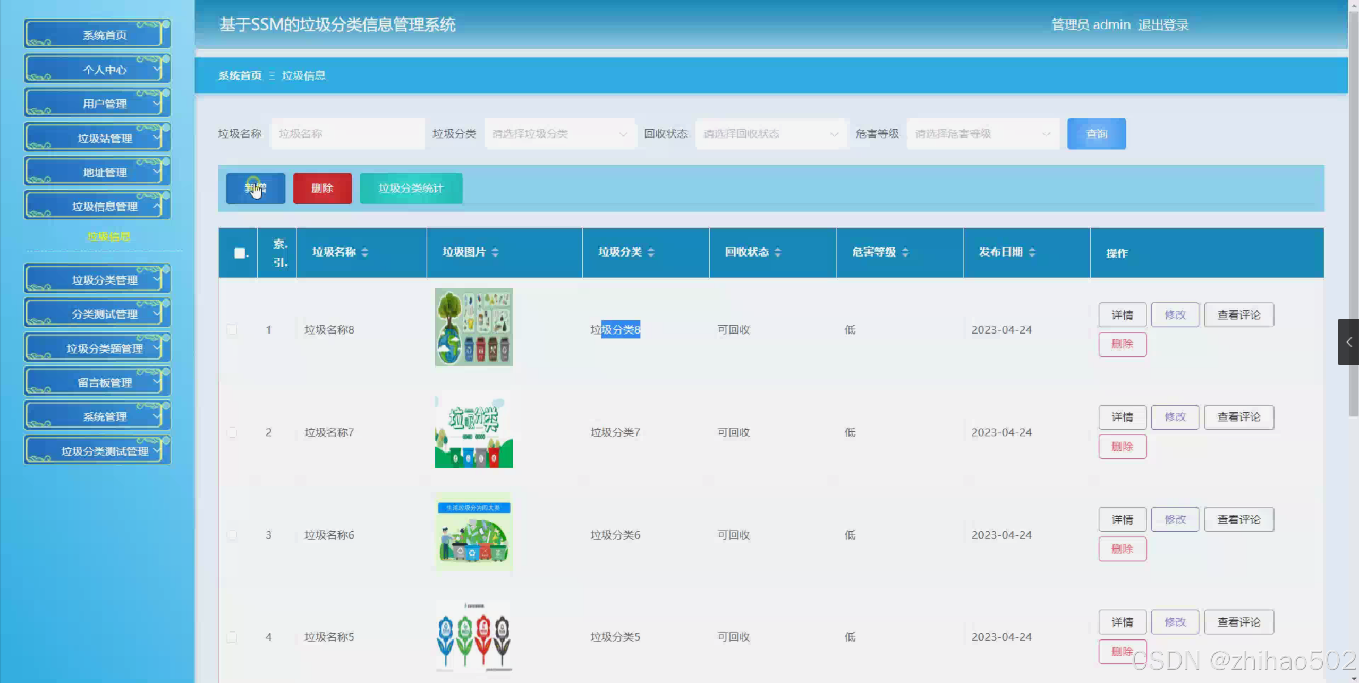Image resolution: width=1359 pixels, height=683 pixels.
Task: Click the page vertical scrollbar thumb
Action: [x=1353, y=212]
